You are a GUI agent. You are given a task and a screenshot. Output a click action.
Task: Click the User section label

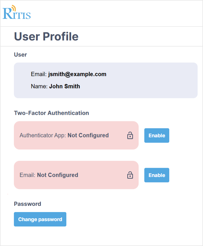click(x=20, y=55)
